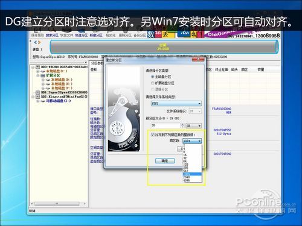
Task: Pick 128 from the sector list
Action: click(x=192, y=165)
